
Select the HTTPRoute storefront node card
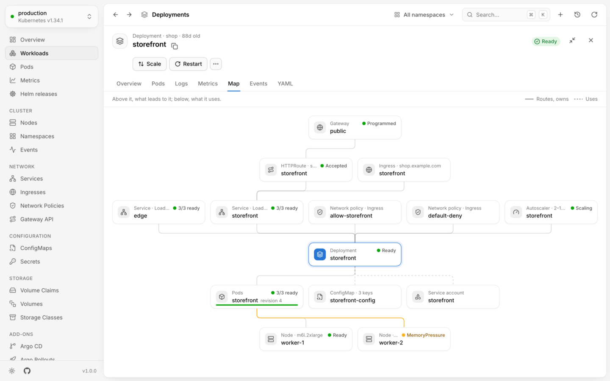click(x=306, y=170)
